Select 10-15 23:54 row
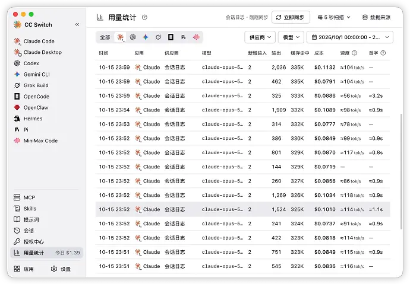Viewport: 410px width, 284px height. coord(242,110)
